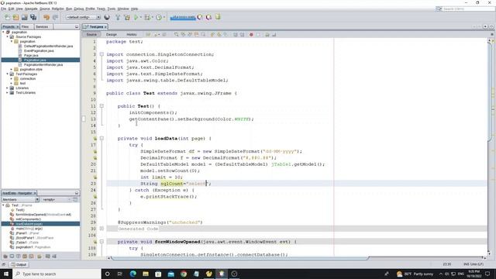Collapse the import statements code fold
Image resolution: width=496 pixels, height=279 pixels.
click(102, 54)
